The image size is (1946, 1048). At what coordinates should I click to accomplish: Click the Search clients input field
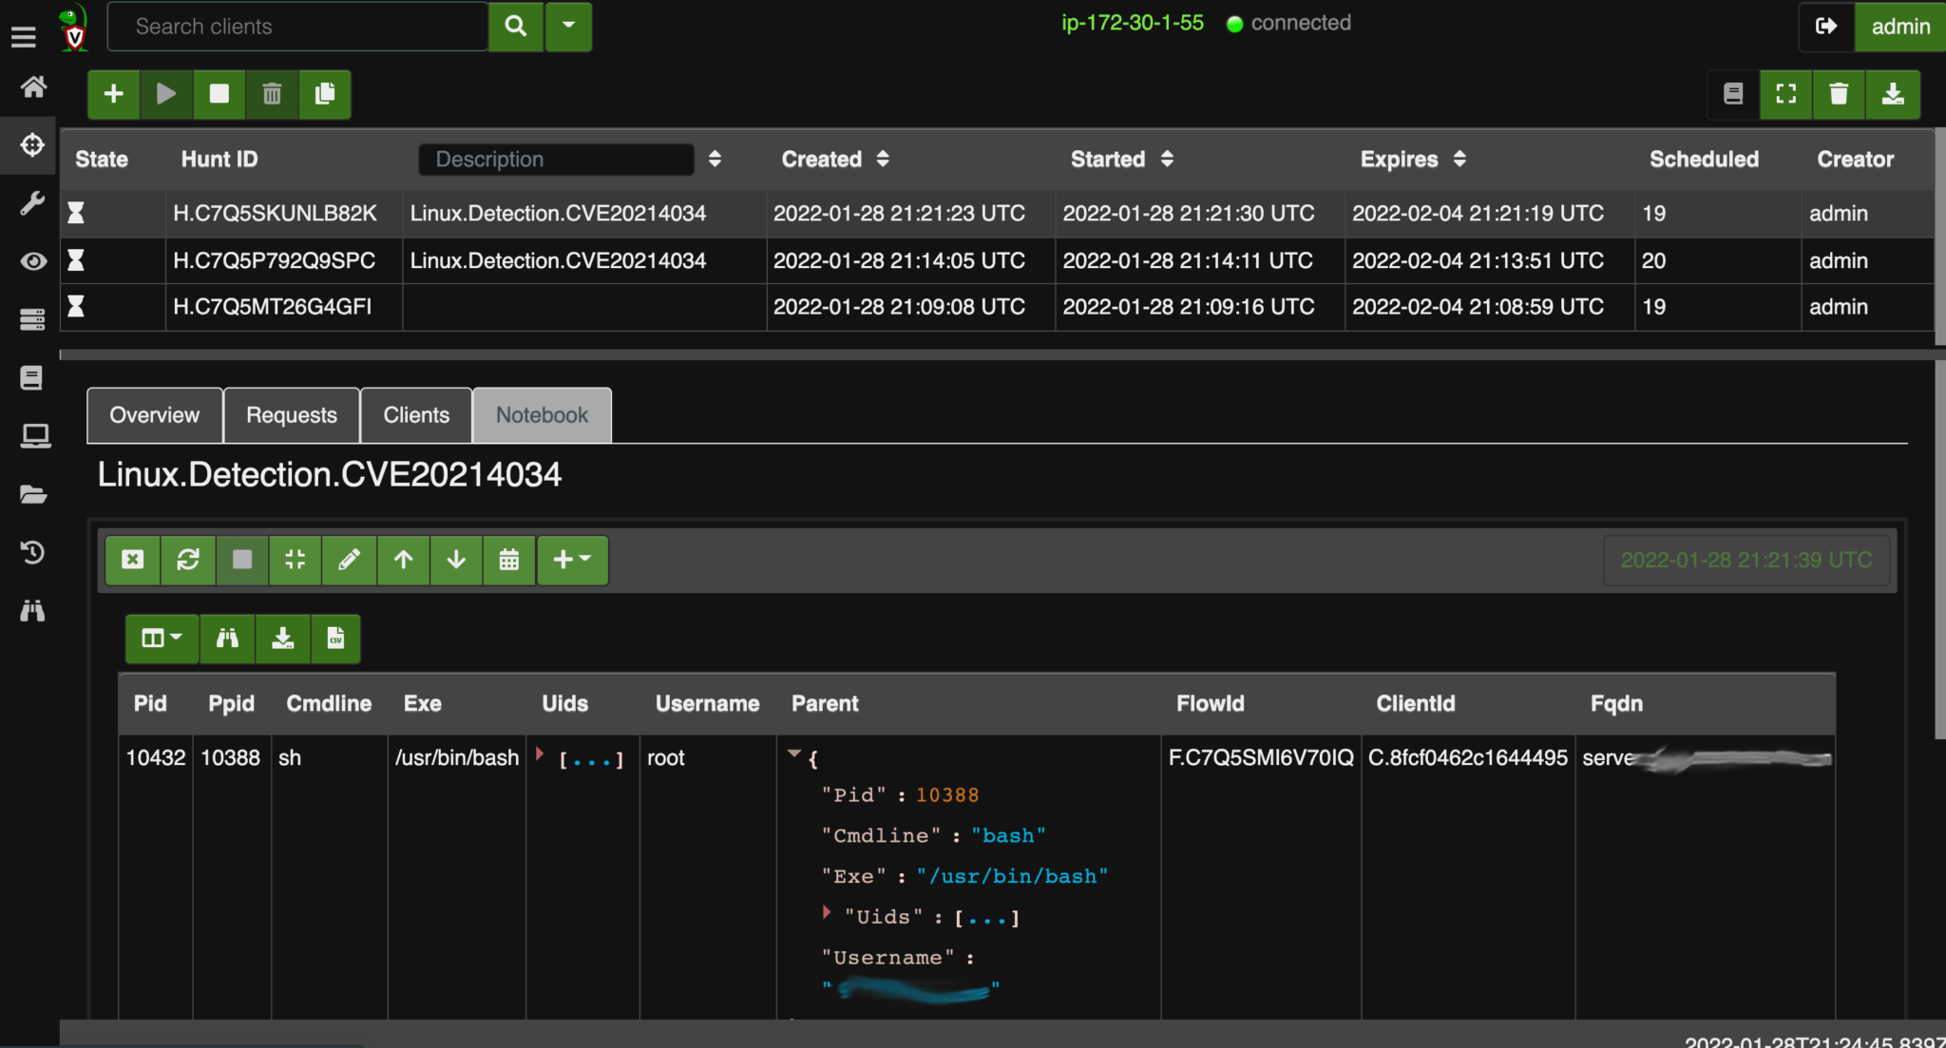[x=297, y=26]
